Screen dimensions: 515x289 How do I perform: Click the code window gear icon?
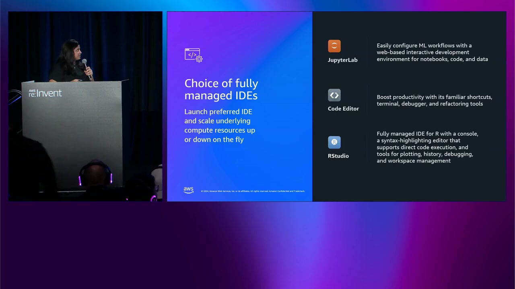194,55
